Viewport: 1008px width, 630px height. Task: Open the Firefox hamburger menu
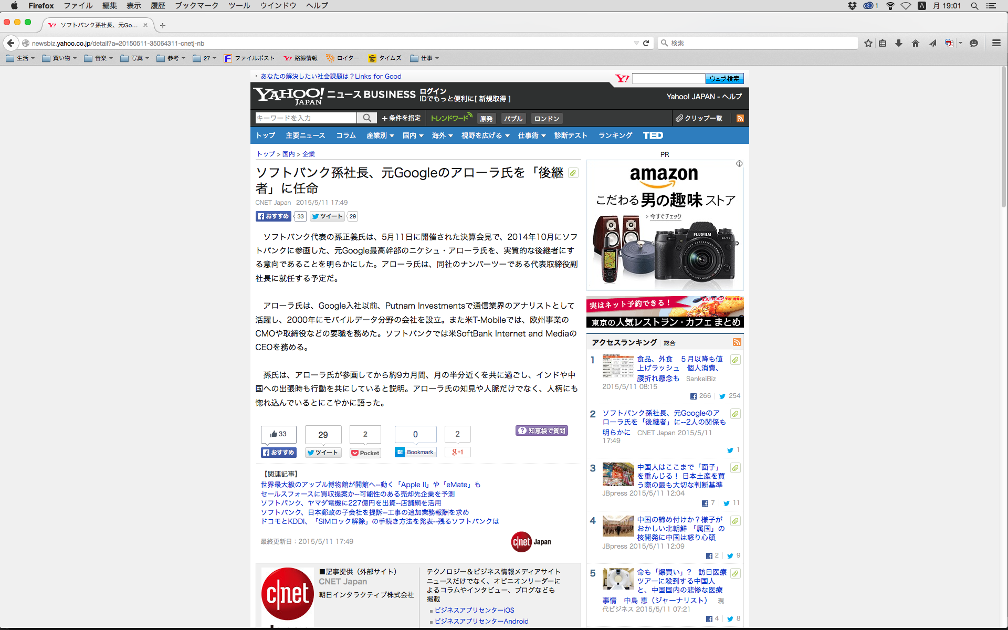(996, 43)
